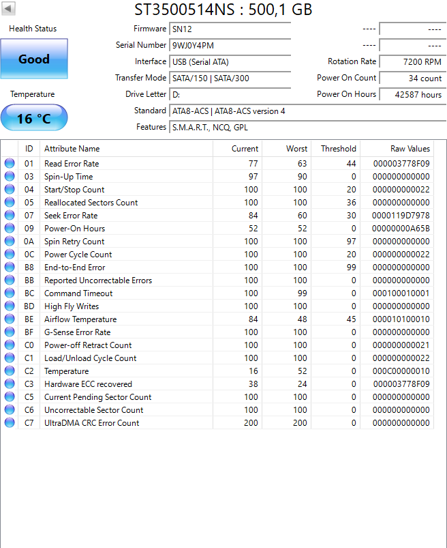Click the Features field S.M.A.R.T., NCQ, GPL
The image size is (447, 548).
point(308,128)
